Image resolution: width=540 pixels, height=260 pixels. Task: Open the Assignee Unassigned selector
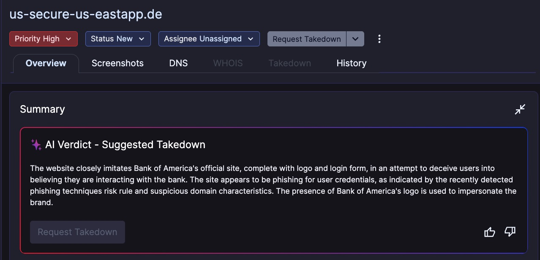point(209,39)
